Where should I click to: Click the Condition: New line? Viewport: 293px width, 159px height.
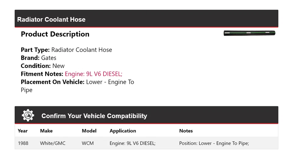click(x=43, y=66)
